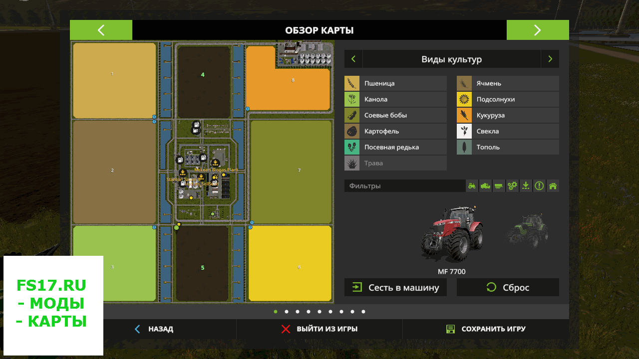Image resolution: width=639 pixels, height=359 pixels.
Task: Click СОХРАНИТЬ ИГРУ to save the game
Action: point(485,329)
